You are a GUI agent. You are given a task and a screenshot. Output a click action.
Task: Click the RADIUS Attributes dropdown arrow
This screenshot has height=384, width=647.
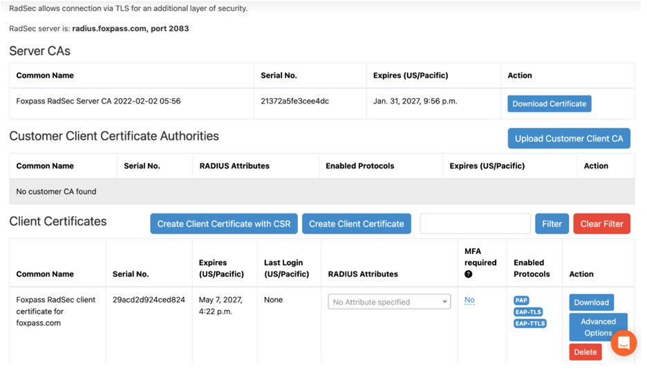click(x=444, y=302)
